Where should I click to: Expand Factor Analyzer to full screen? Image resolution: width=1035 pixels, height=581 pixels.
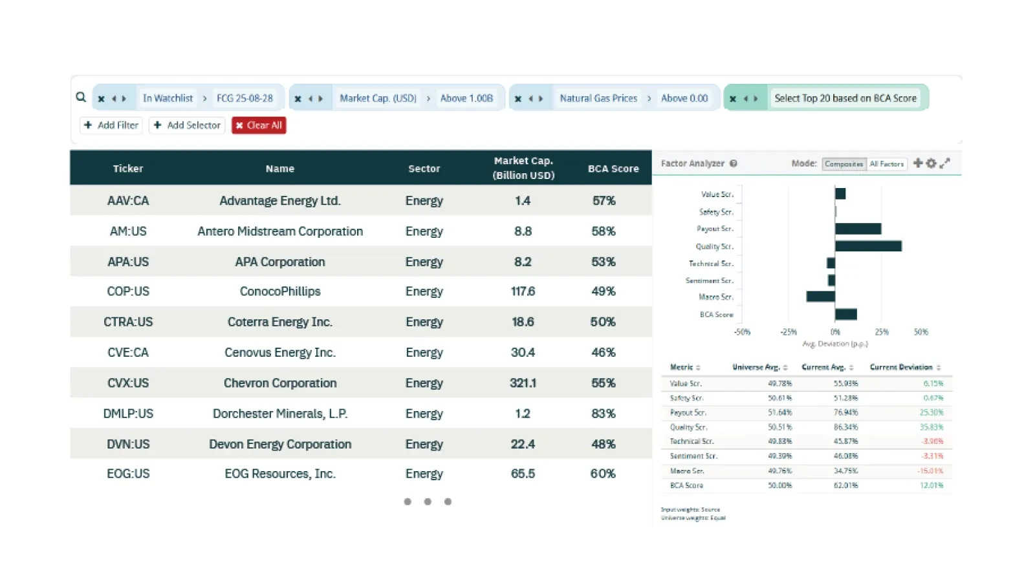tap(945, 163)
